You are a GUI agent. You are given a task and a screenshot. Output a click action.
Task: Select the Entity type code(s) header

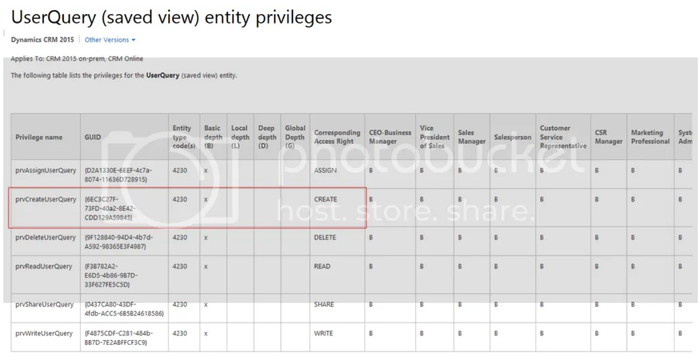pos(182,137)
